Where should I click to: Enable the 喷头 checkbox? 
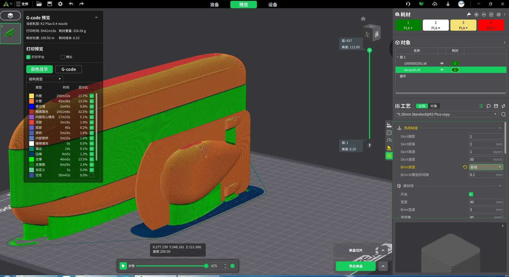click(63, 57)
